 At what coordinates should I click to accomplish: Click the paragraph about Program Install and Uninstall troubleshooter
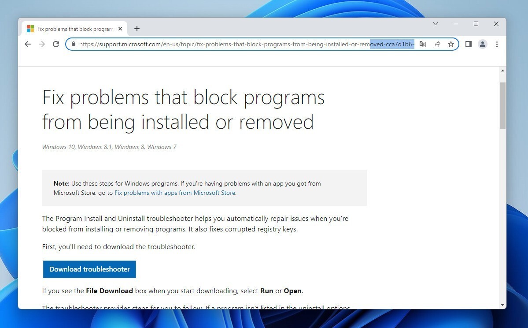pyautogui.click(x=196, y=224)
